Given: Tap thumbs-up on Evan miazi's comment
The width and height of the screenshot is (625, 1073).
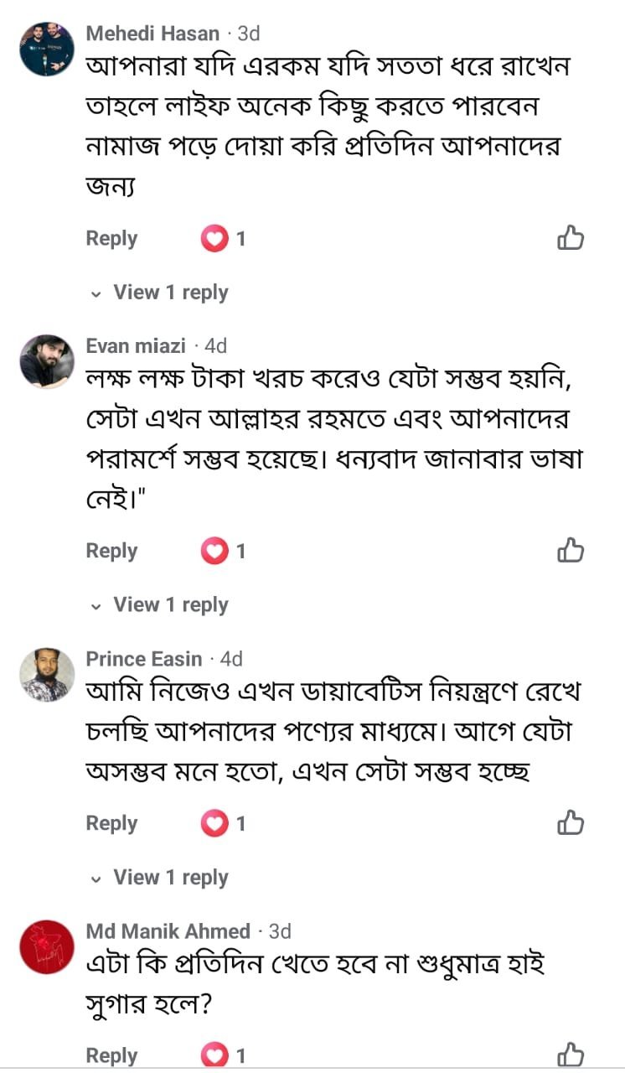Looking at the screenshot, I should (x=571, y=551).
